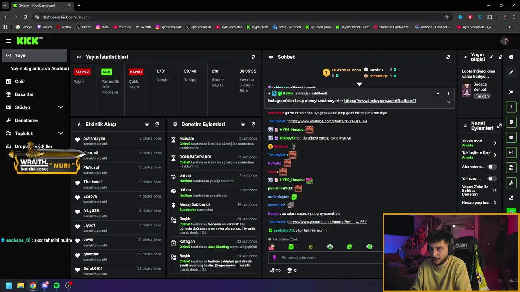This screenshot has width=520, height=292.
Task: Toggle the camera panel in the right sidebar
Action: point(511,167)
